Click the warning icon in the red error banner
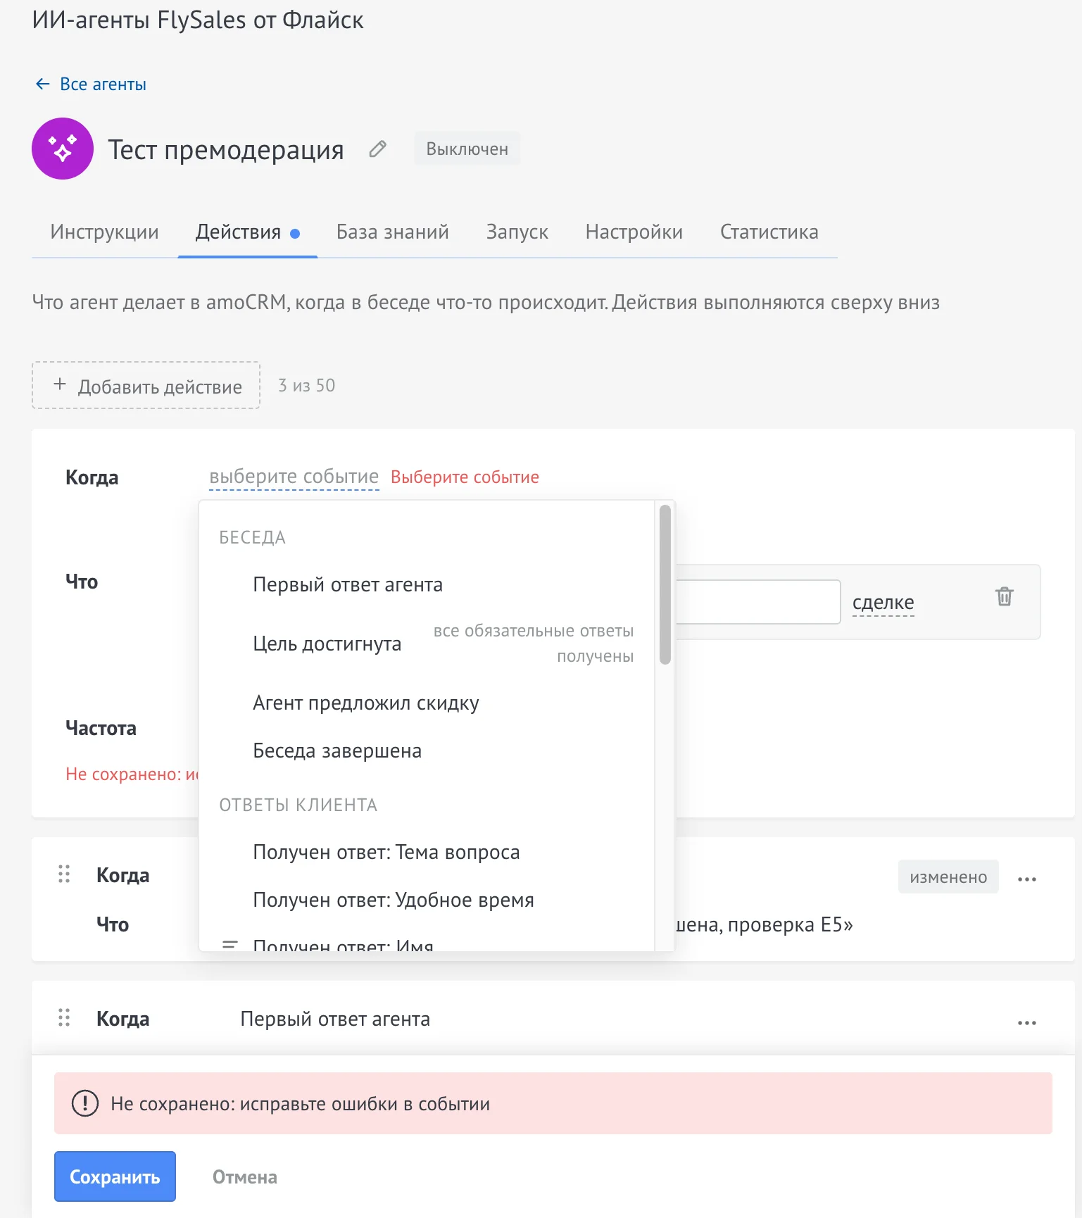The image size is (1082, 1218). (x=85, y=1103)
